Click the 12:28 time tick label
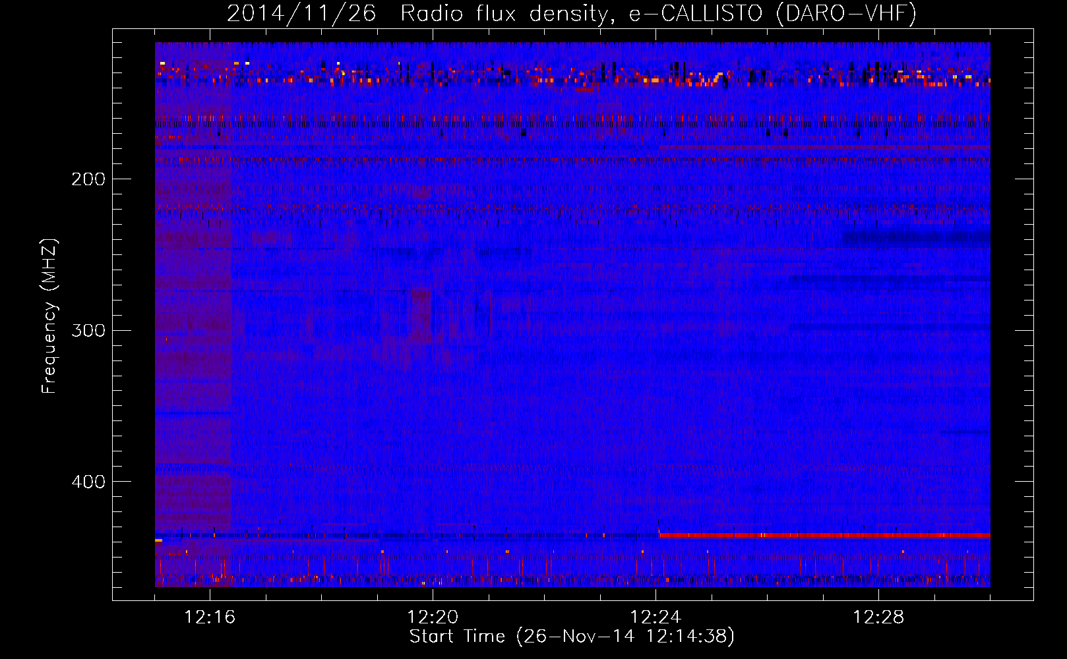 coord(878,617)
